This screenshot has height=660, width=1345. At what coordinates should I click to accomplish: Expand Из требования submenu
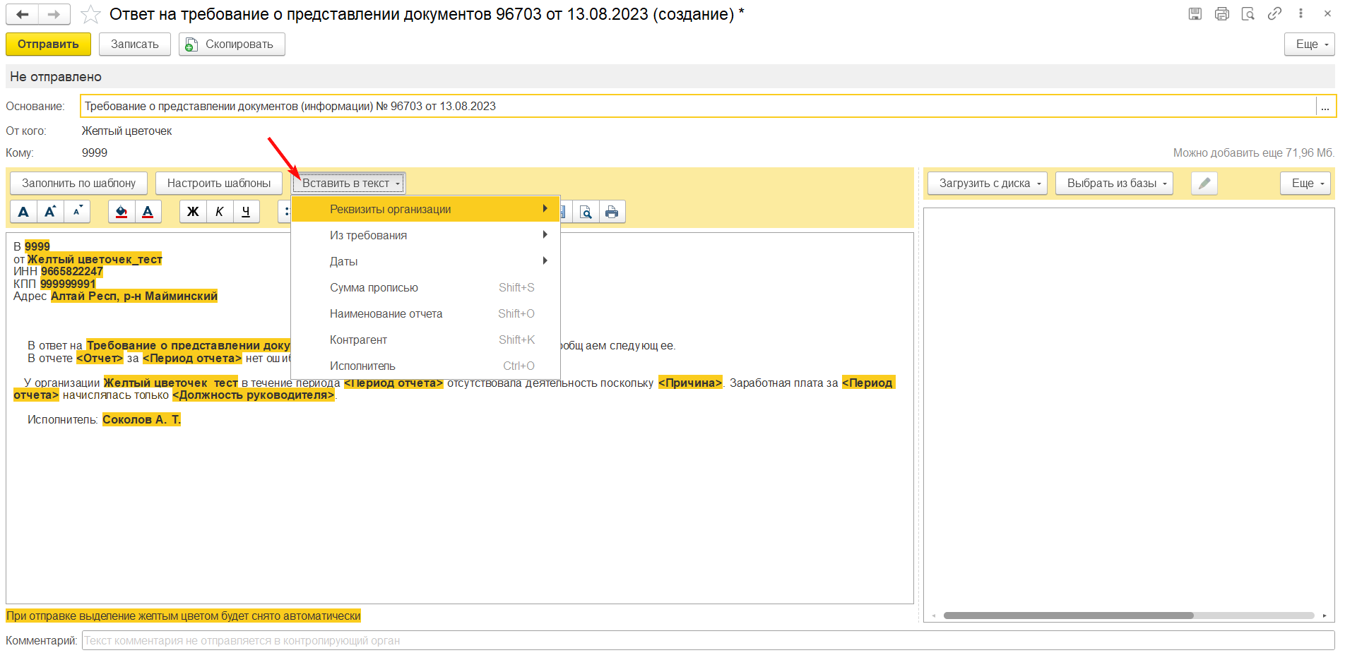click(425, 235)
